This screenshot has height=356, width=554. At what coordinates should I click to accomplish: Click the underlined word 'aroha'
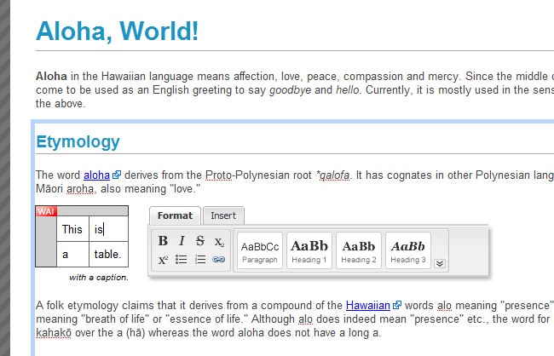80,189
